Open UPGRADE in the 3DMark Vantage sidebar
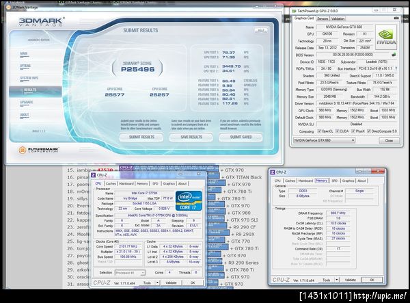 (x=27, y=103)
